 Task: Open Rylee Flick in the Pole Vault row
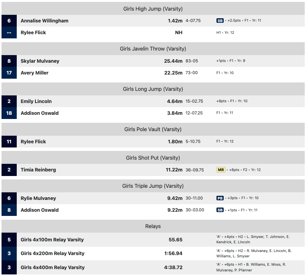(33, 142)
